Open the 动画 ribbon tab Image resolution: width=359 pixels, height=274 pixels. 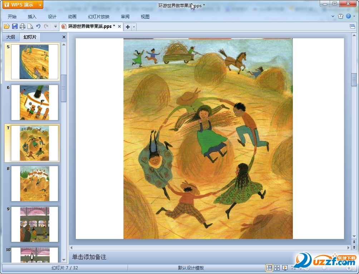[72, 17]
